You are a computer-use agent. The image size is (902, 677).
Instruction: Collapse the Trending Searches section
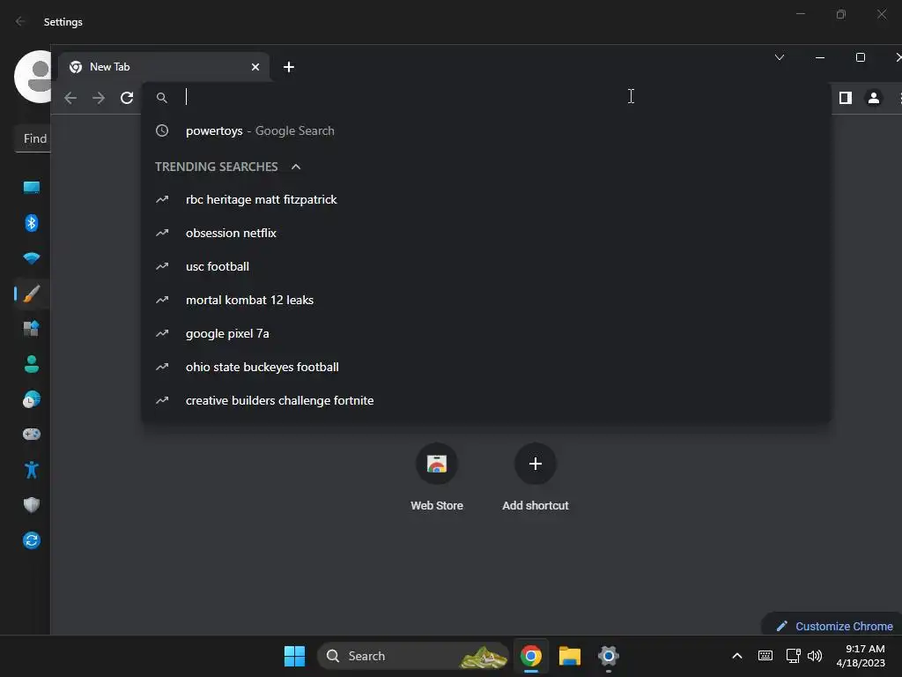(296, 167)
